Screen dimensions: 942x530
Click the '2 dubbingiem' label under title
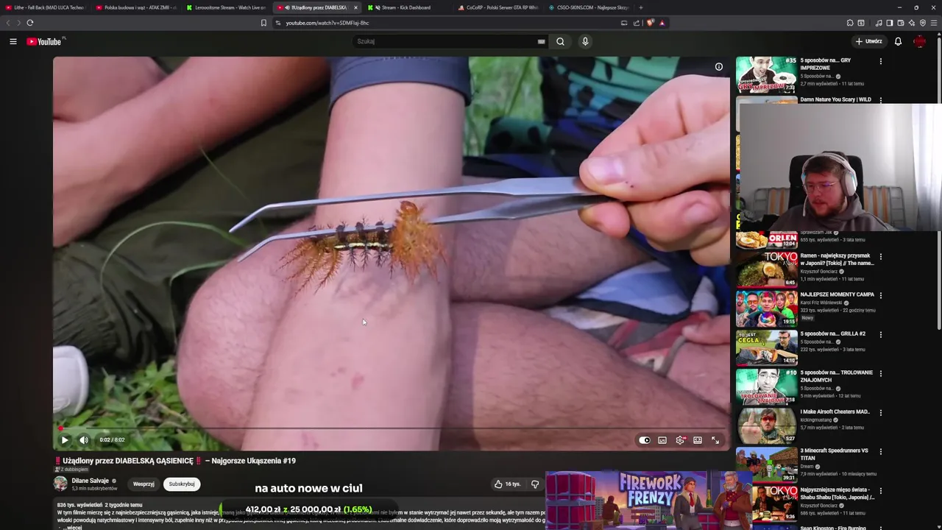point(73,469)
